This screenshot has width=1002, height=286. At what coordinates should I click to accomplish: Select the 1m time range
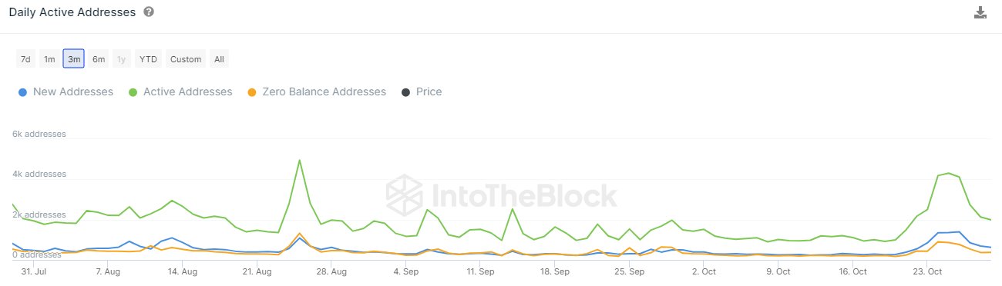(49, 59)
